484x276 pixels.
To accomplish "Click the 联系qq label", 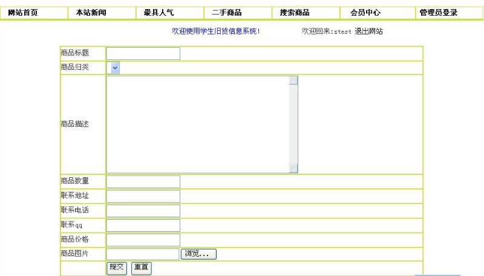I will [x=71, y=225].
